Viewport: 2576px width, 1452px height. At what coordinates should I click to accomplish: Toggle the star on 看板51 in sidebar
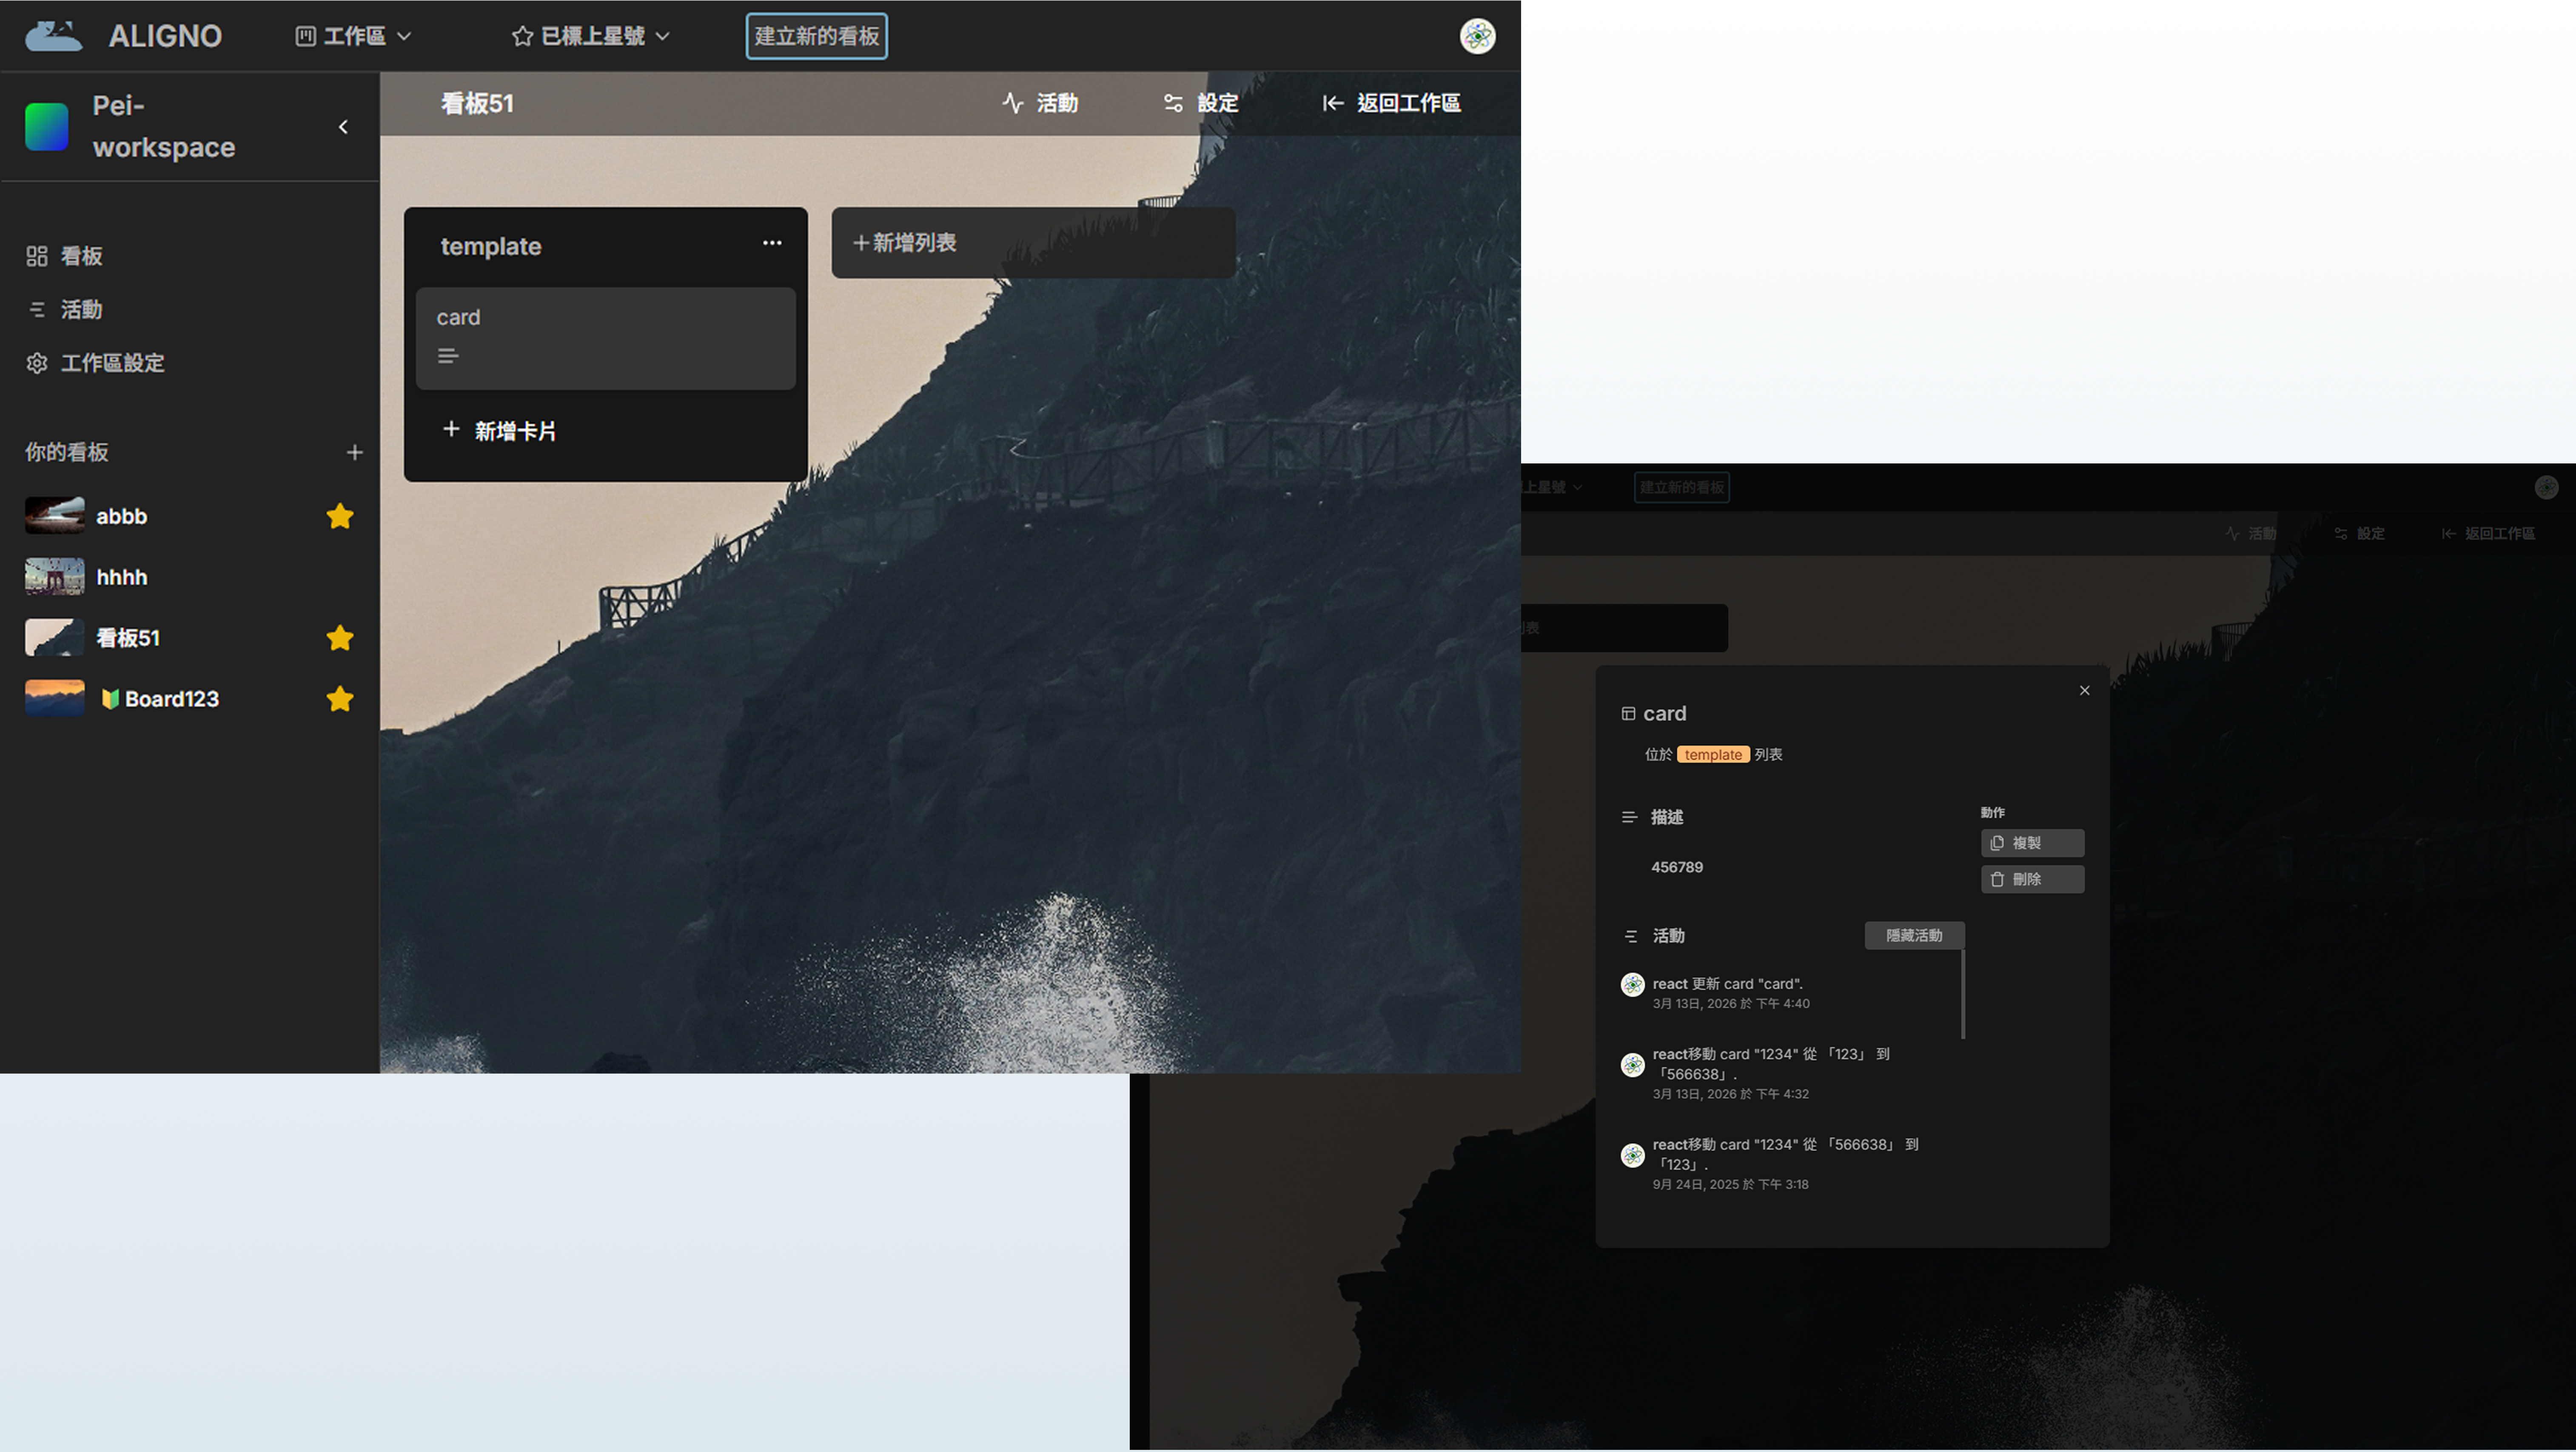point(340,637)
